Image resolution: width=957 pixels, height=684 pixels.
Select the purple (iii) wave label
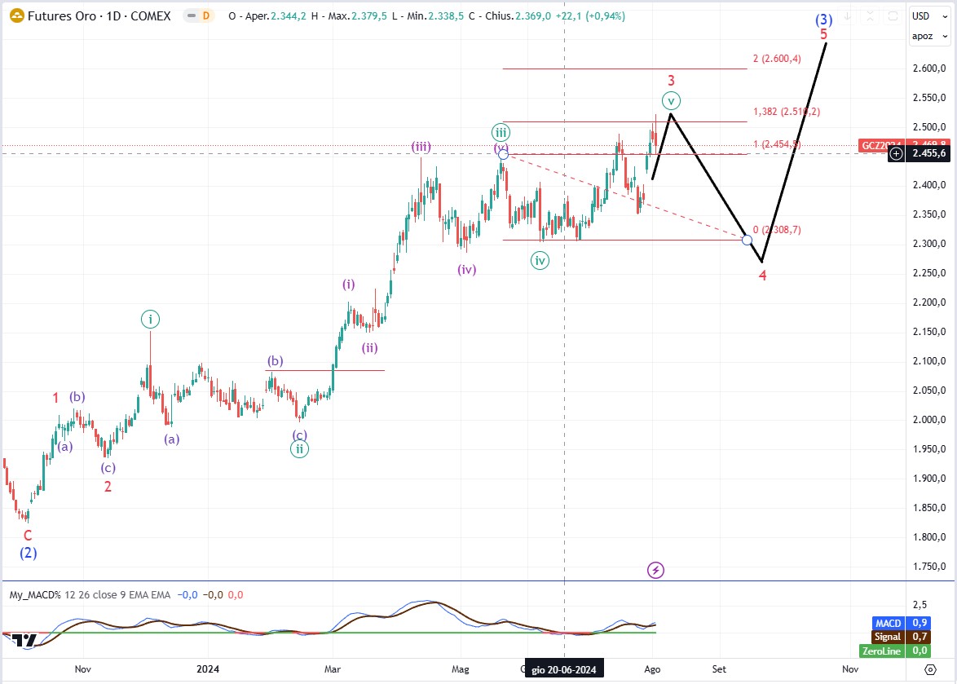[x=421, y=147]
